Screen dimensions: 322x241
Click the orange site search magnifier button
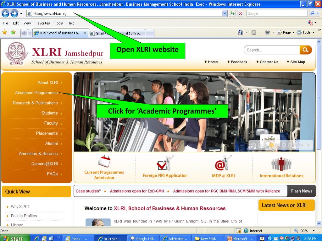click(306, 50)
